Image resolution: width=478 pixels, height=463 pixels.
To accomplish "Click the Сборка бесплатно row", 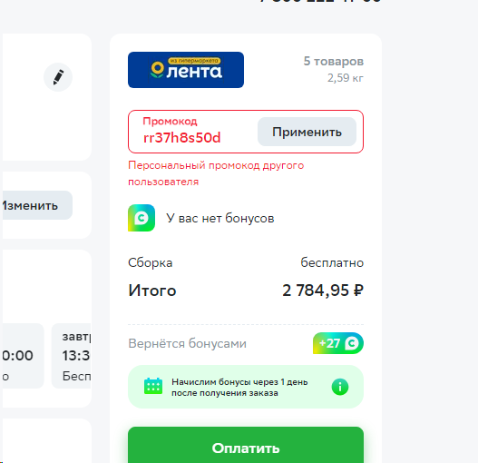I will pos(246,262).
